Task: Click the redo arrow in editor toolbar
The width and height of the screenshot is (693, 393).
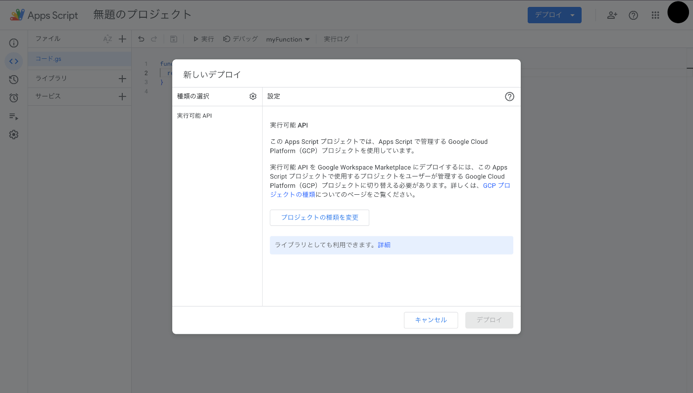Action: 154,39
